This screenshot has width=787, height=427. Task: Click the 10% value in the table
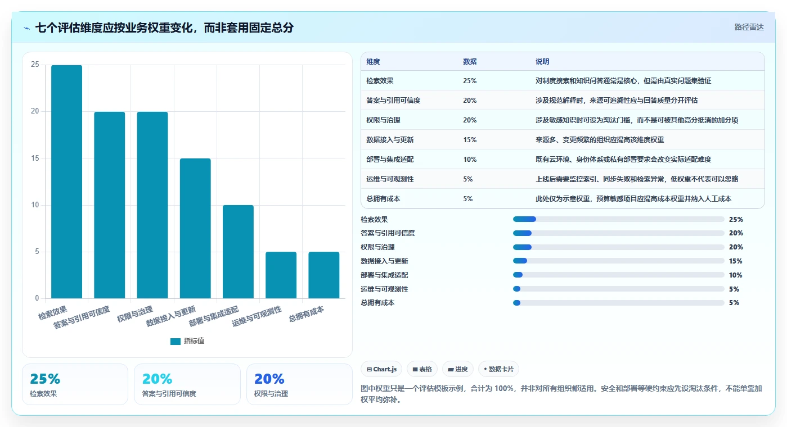[x=470, y=160]
